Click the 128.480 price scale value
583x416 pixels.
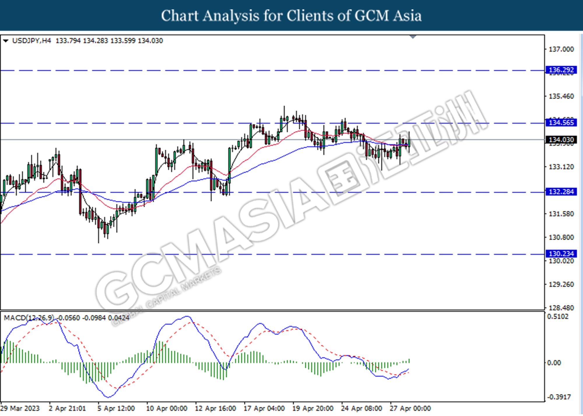click(561, 308)
